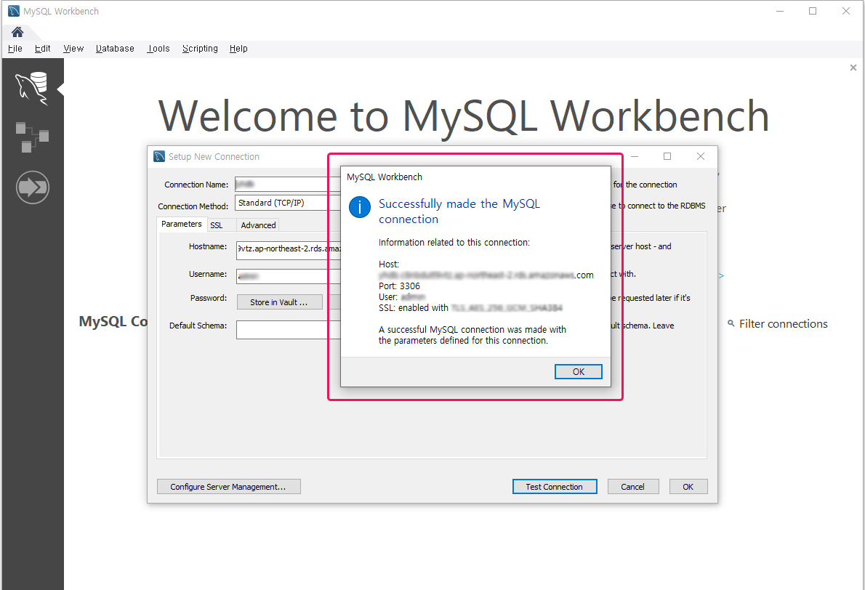
Task: Close the Setup New Connection window
Action: 701,157
